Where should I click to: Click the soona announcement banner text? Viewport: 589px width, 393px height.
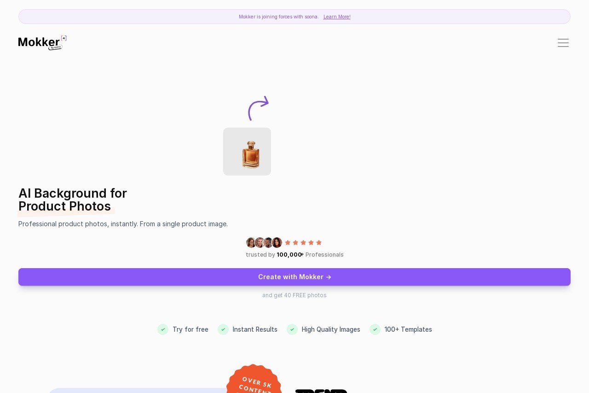pos(278,17)
